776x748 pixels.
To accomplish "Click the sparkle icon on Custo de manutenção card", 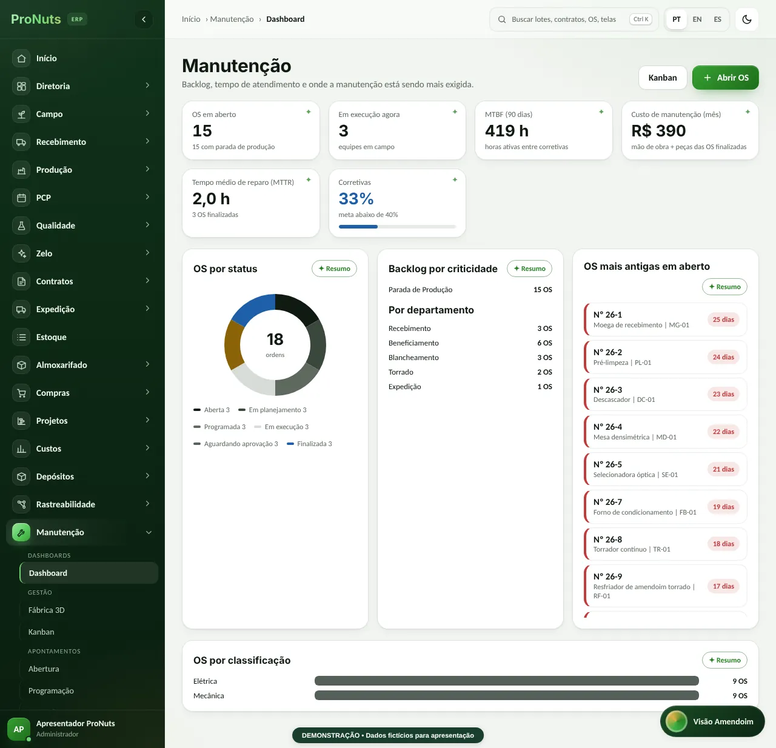I will [x=748, y=112].
